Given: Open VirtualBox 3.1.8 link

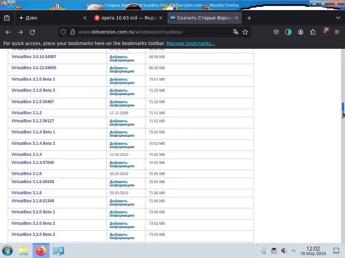Looking at the screenshot, I should click(26, 192).
